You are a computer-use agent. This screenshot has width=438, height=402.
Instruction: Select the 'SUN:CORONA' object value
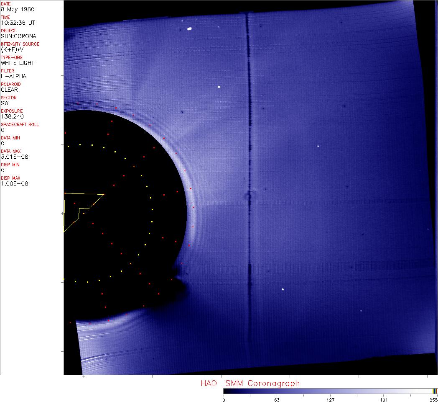[18, 36]
